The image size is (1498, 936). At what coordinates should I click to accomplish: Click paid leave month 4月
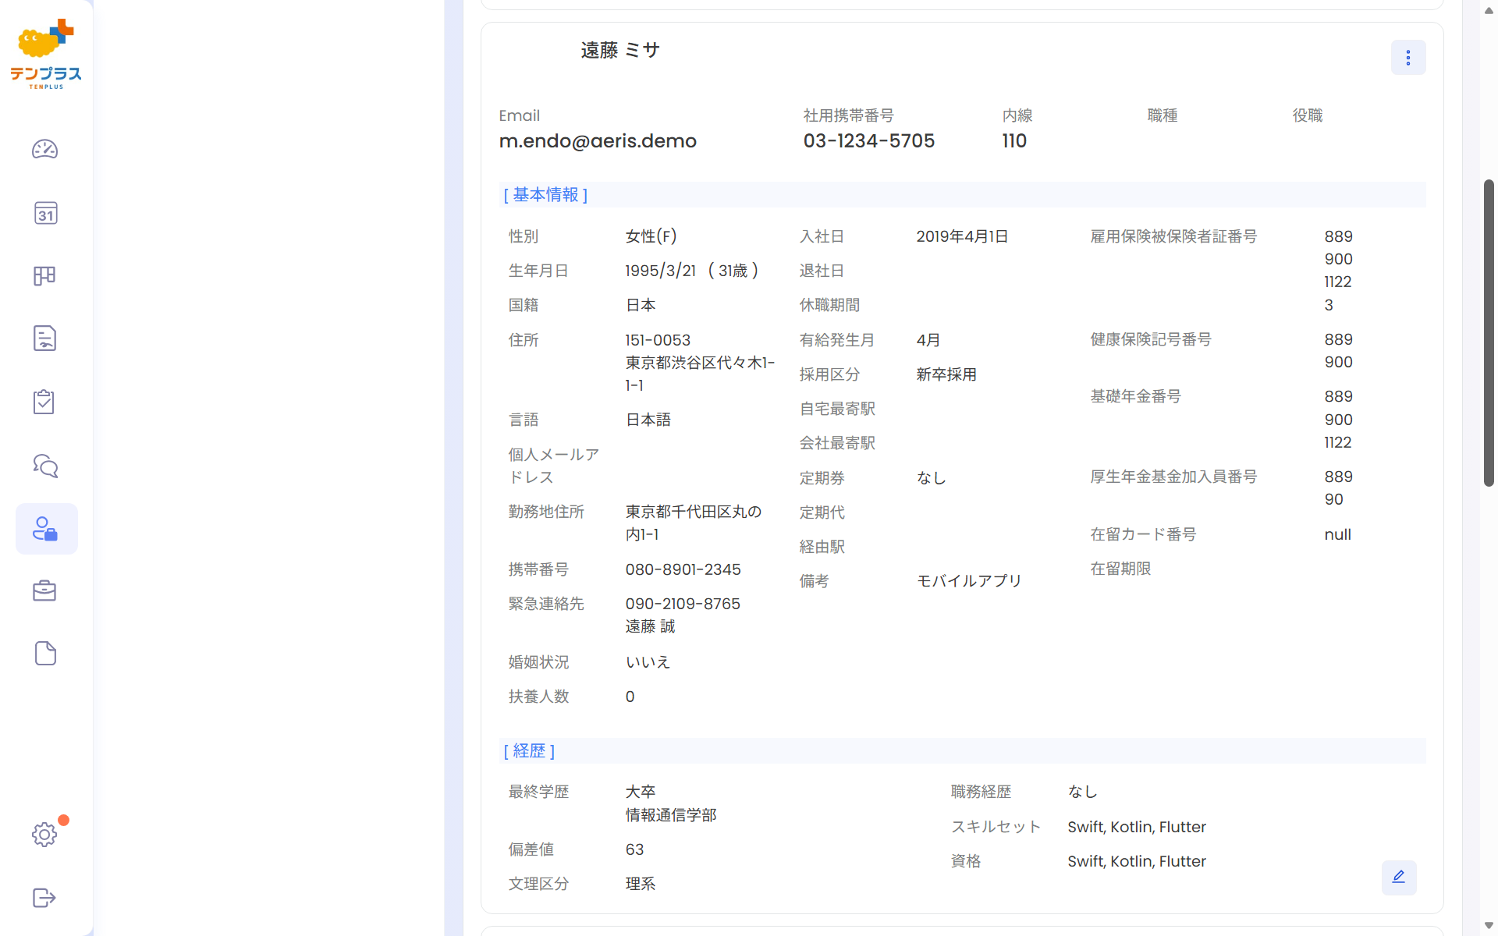point(928,340)
